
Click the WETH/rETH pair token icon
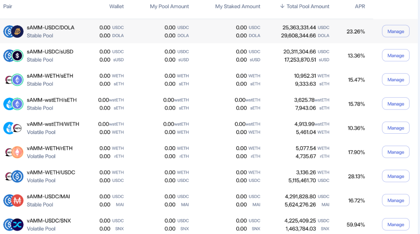[x=14, y=152]
